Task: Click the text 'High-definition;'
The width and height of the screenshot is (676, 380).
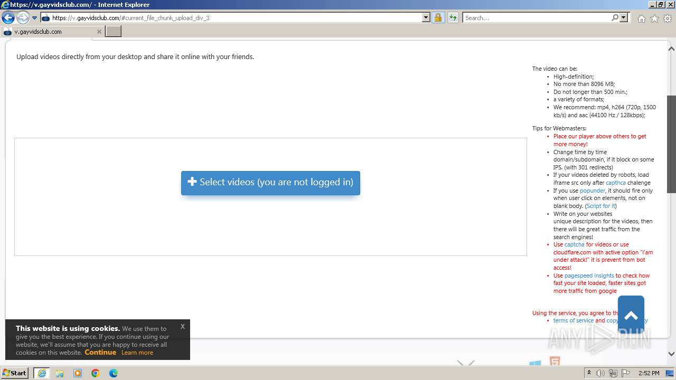Action: (x=574, y=77)
